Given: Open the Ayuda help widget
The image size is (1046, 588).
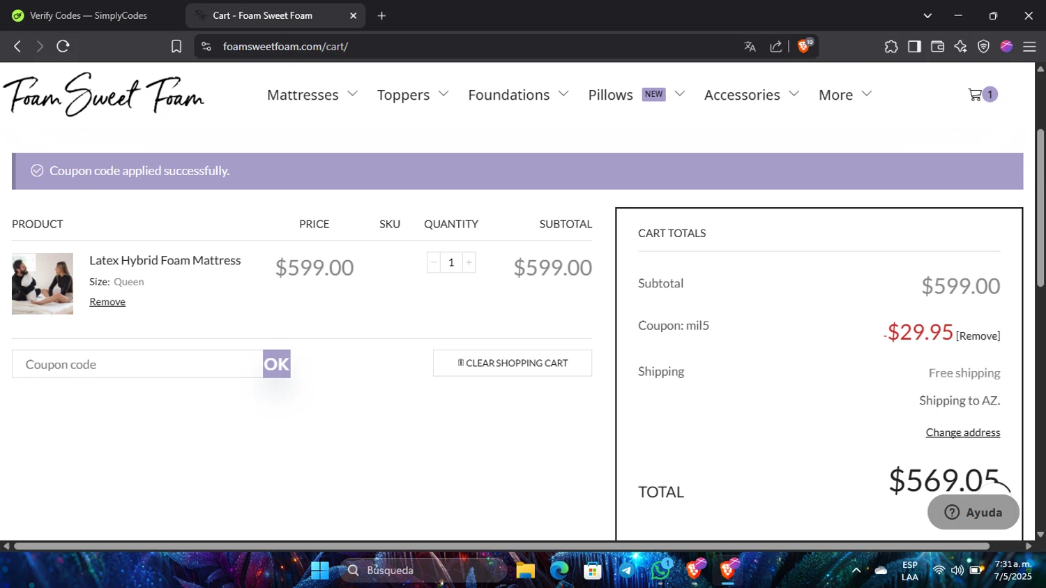Looking at the screenshot, I should pyautogui.click(x=973, y=512).
